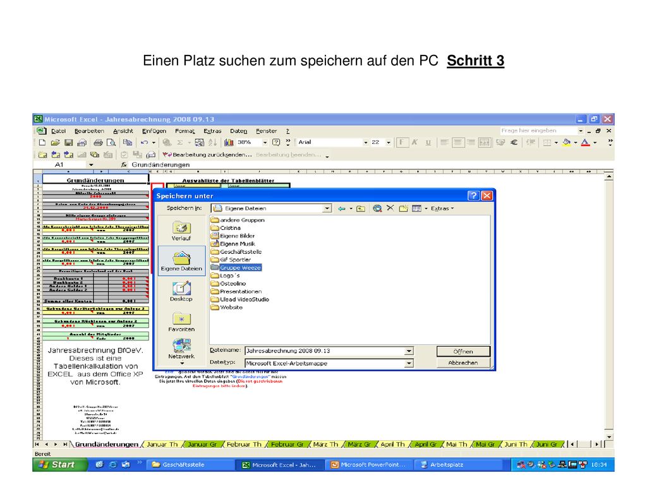647x485 pixels.
Task: Click the Sort ascending A-Z icon
Action: pos(212,142)
